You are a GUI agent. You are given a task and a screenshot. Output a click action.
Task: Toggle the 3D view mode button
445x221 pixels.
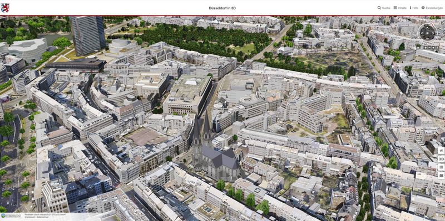point(441,159)
